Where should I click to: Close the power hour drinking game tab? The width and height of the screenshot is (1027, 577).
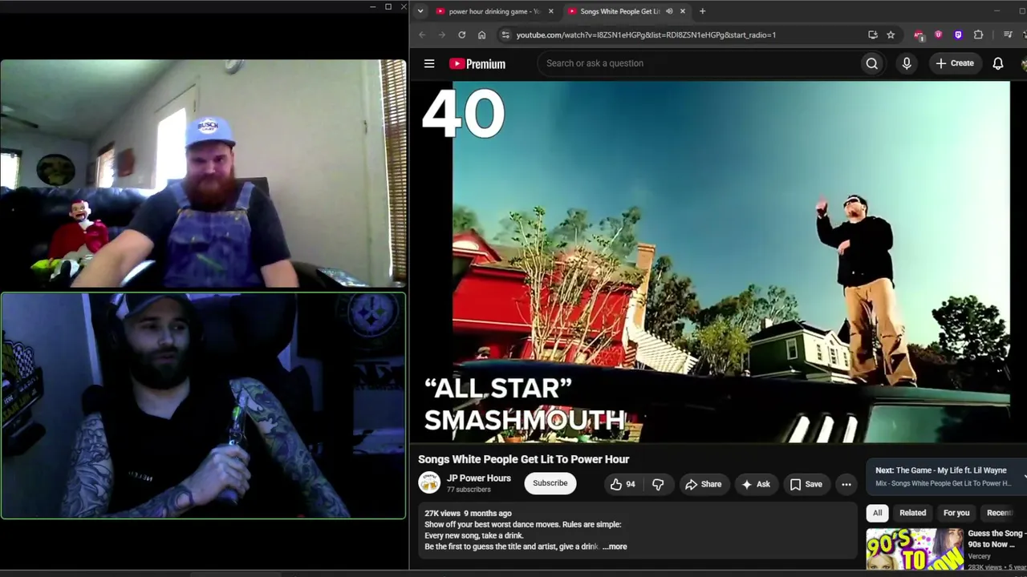tap(550, 11)
